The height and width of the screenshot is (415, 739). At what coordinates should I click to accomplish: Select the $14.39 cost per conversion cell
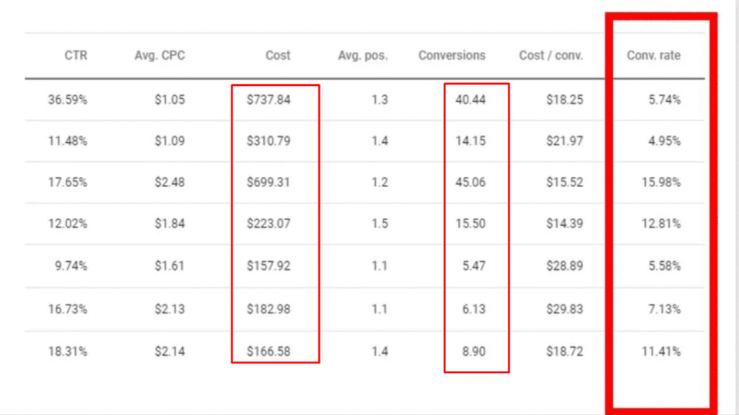tap(564, 224)
